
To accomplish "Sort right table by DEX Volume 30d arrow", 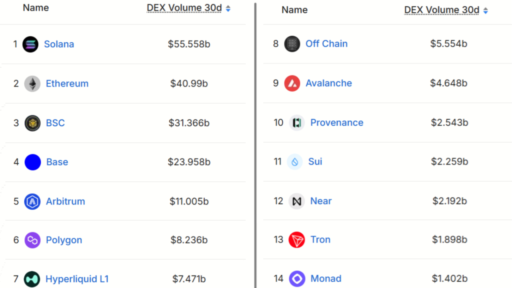I will [x=486, y=11].
